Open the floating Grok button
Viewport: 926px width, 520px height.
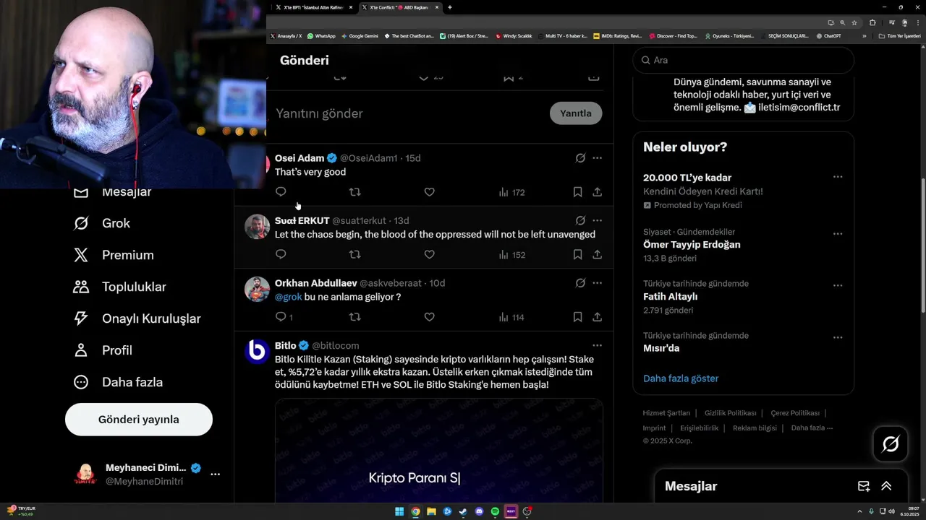(891, 444)
